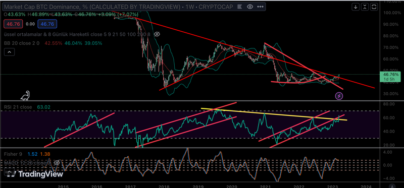The width and height of the screenshot is (404, 188).
Task: Click the collapse pane chevrons button
Action: pos(365,7)
